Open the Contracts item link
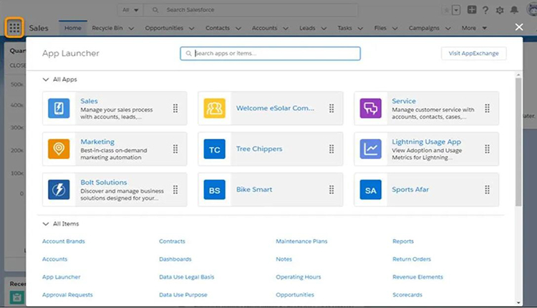 pos(172,241)
